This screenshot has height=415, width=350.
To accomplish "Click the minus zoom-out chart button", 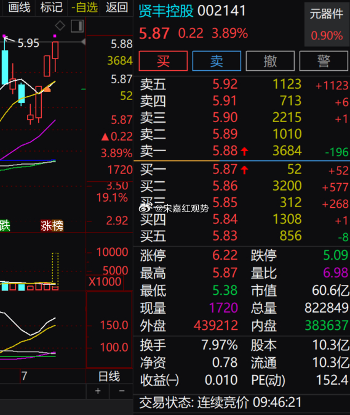I will tap(122, 391).
